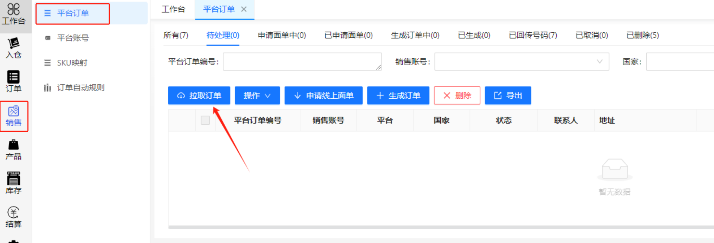The image size is (714, 243).
Task: Tick the select-all checkbox in table header
Action: pyautogui.click(x=205, y=120)
